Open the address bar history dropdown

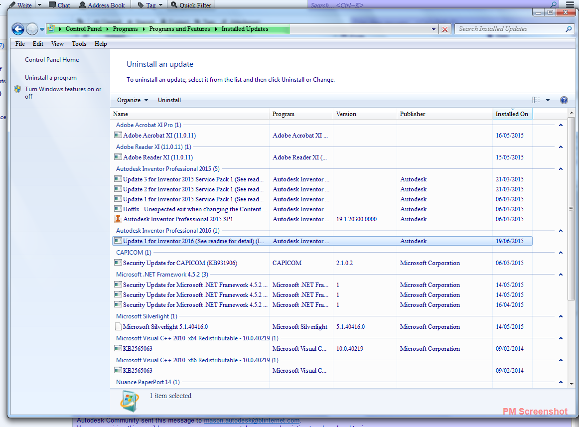click(x=434, y=29)
